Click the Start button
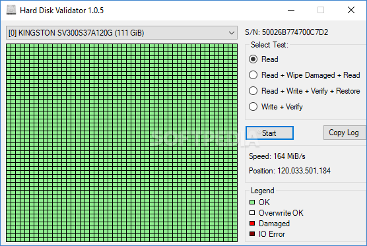Viewport: 367px width, 246px height. [269, 133]
